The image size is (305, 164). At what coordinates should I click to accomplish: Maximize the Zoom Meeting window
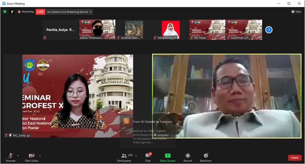289,3
